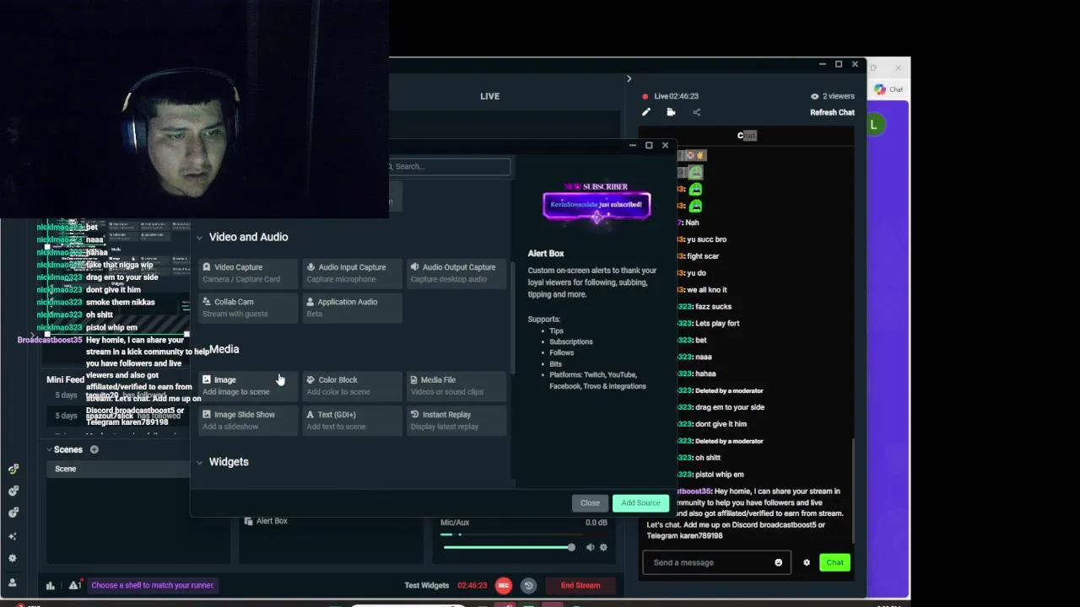Select the Media File source
Image resolution: width=1080 pixels, height=607 pixels.
[x=456, y=386]
